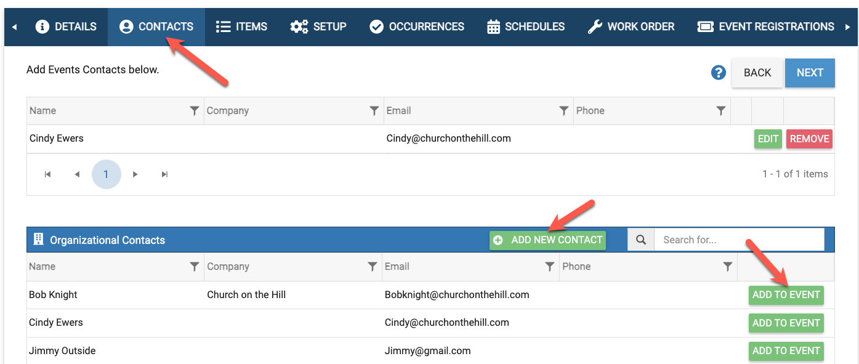Open filter for Event Contacts Email column
Screen dimensions: 859x364
563,111
